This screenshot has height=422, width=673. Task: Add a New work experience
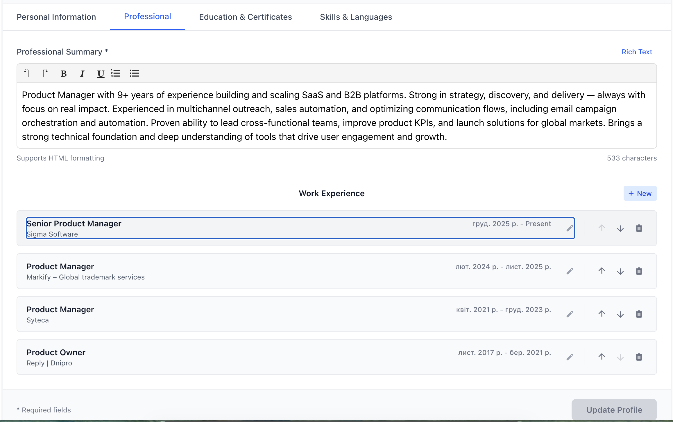tap(640, 193)
